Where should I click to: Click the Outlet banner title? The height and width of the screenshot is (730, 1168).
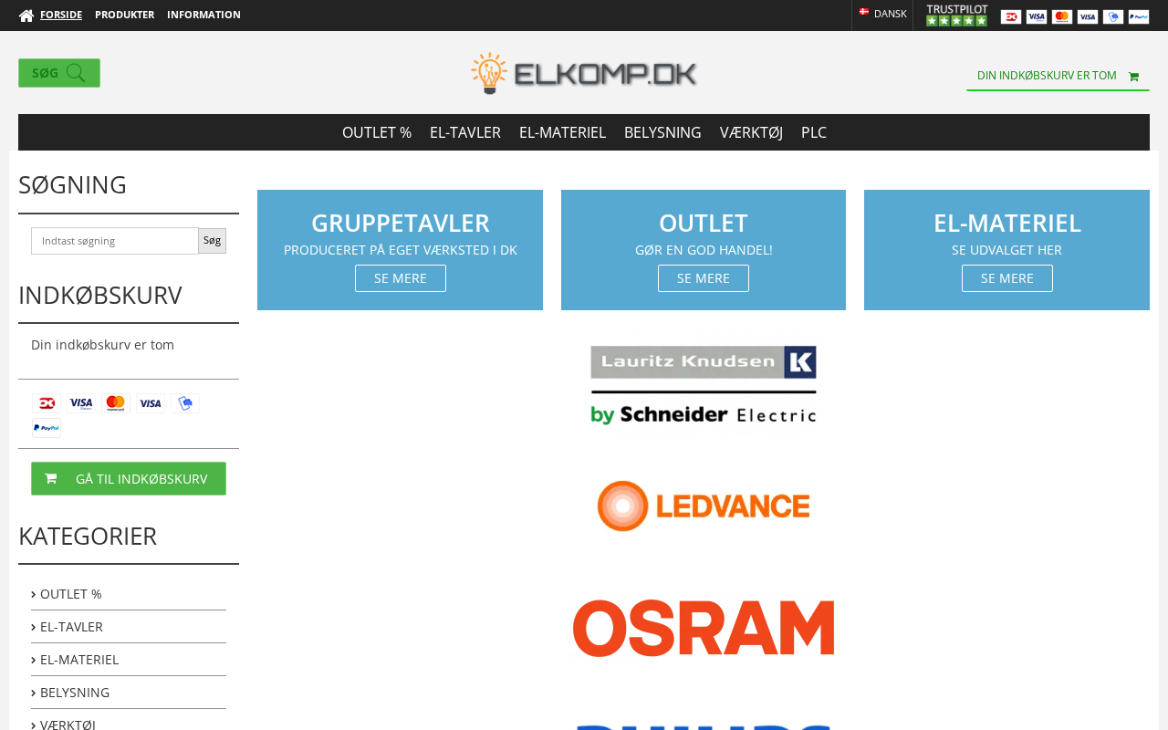tap(704, 223)
